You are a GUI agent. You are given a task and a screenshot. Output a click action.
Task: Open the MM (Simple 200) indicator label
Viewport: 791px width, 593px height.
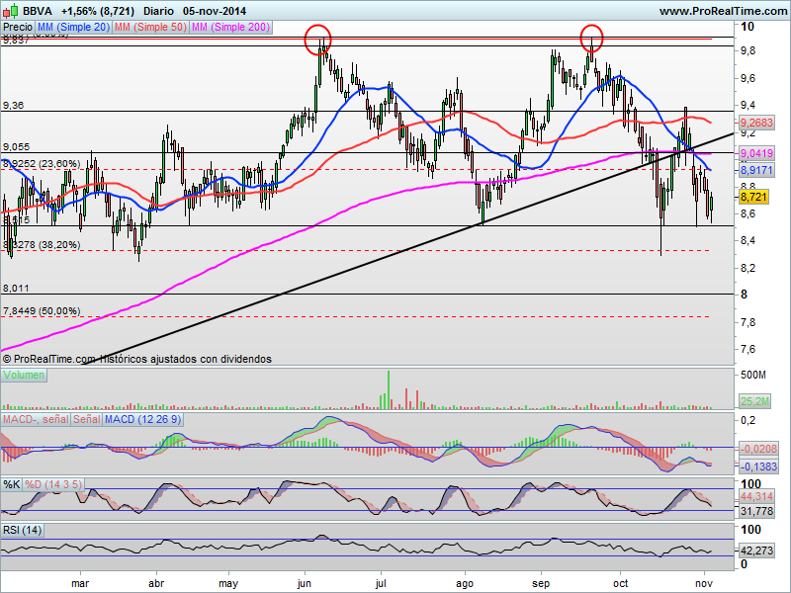click(230, 28)
